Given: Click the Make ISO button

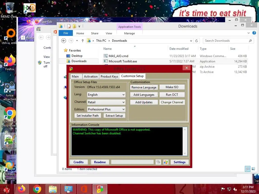Looking at the screenshot, I should 172,87.
